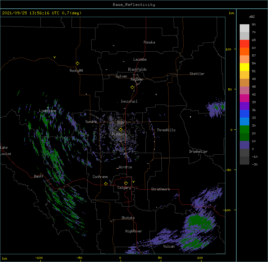
Task: Select the -50 tick label on right axis
Action: tap(228, 170)
